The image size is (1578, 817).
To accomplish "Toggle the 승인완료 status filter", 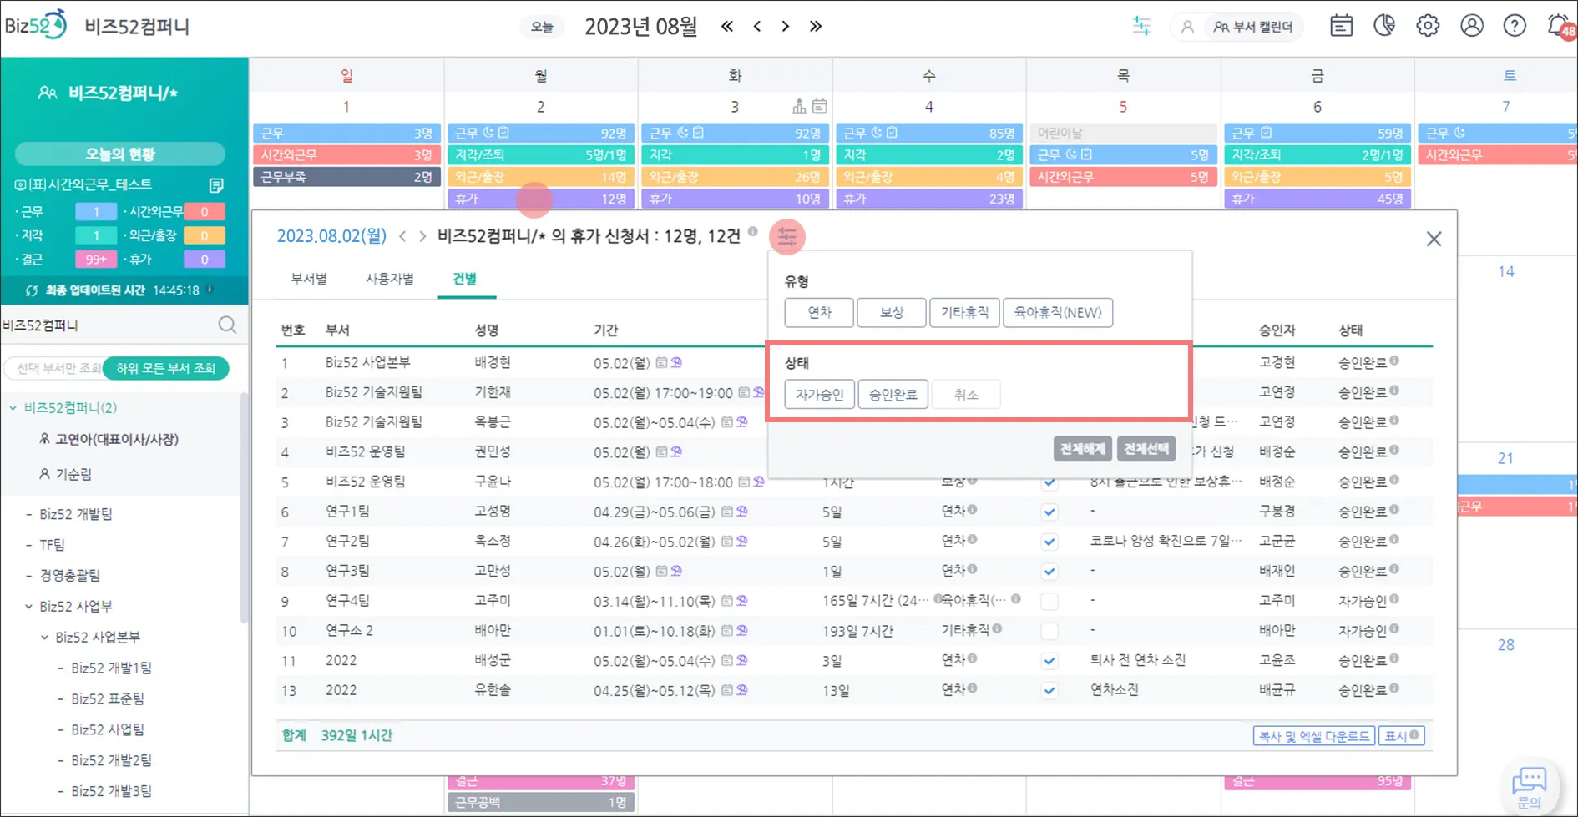I will pos(893,395).
